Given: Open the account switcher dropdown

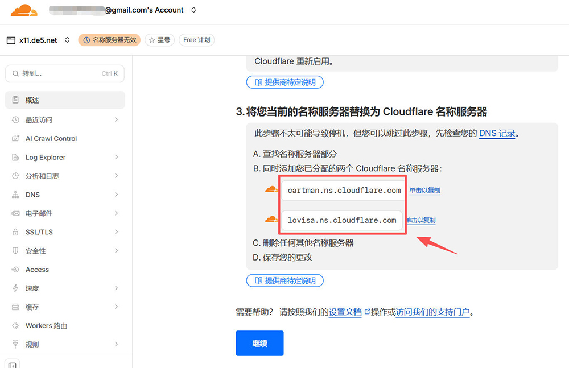Looking at the screenshot, I should (193, 10).
